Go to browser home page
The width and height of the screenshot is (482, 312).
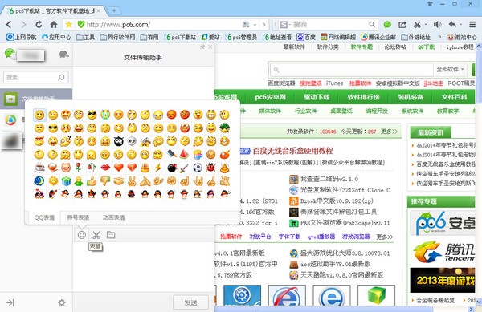pos(54,25)
